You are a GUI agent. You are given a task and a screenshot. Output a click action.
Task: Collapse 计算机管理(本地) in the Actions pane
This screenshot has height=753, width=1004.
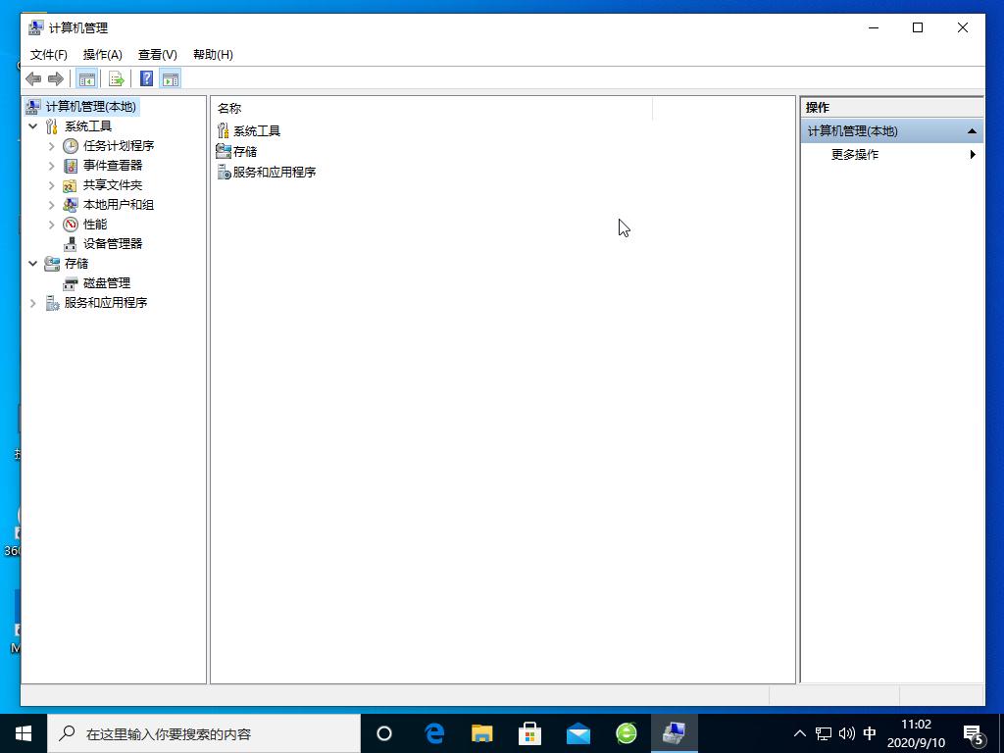(x=972, y=129)
